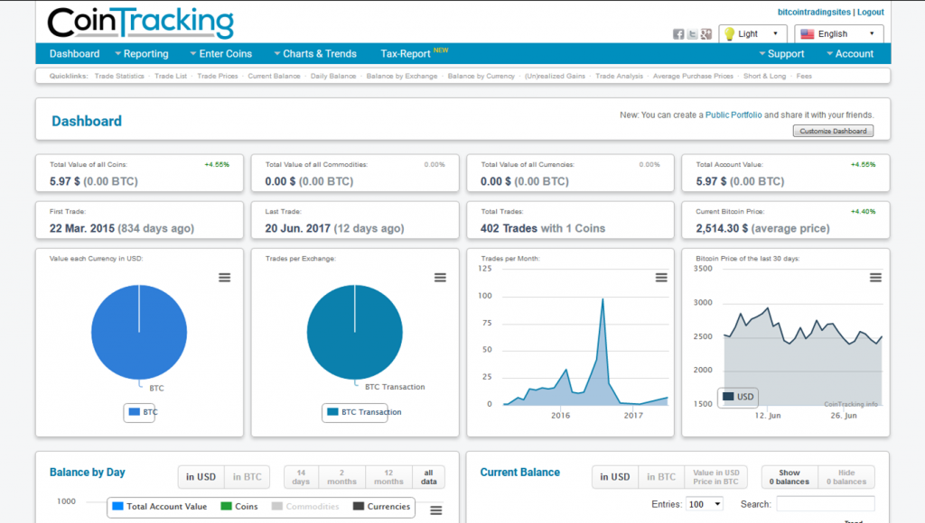
Task: Open the Trades per Month chart menu icon
Action: pos(661,278)
